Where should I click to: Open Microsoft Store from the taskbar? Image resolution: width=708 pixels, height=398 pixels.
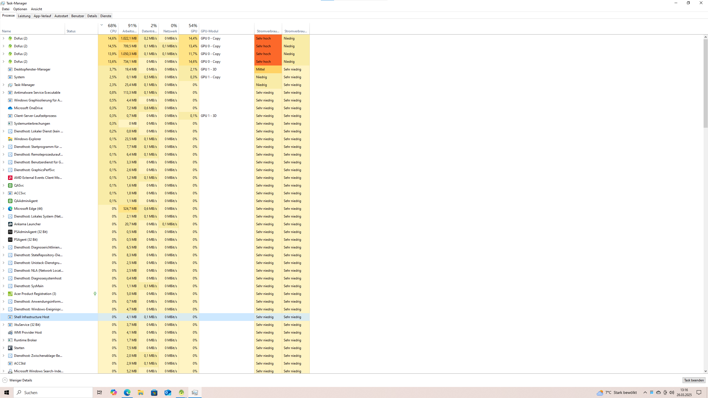coord(154,392)
